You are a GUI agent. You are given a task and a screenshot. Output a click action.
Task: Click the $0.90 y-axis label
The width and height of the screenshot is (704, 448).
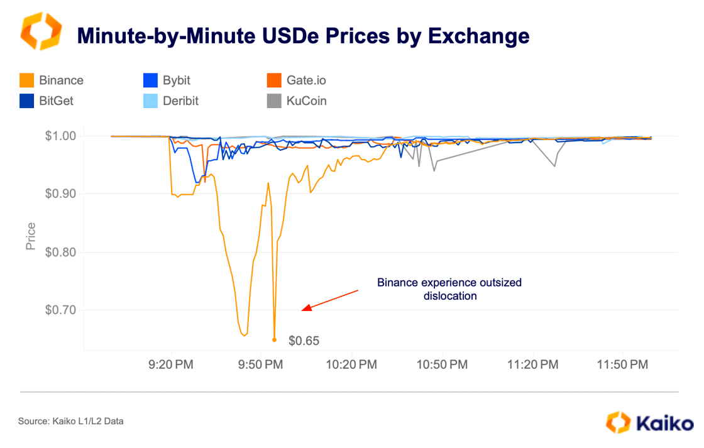tap(60, 194)
